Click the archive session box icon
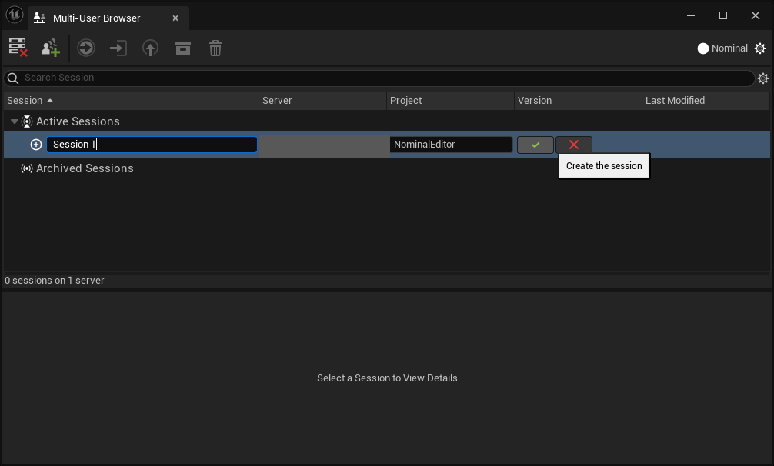The width and height of the screenshot is (774, 466). click(x=183, y=48)
